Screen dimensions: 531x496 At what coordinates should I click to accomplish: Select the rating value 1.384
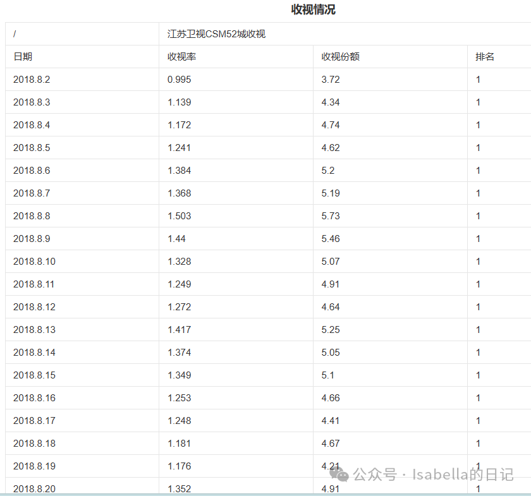[x=179, y=171]
